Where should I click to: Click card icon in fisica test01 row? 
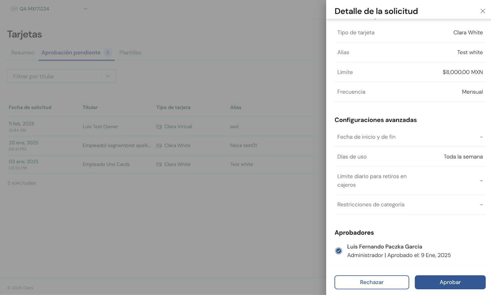159,146
